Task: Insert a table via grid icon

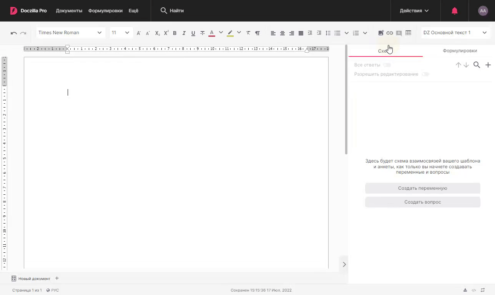Action: click(408, 33)
